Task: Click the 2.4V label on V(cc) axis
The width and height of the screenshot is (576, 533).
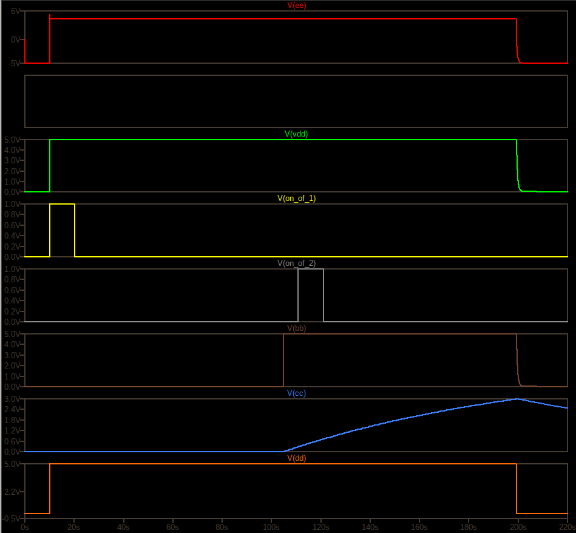Action: (13, 409)
